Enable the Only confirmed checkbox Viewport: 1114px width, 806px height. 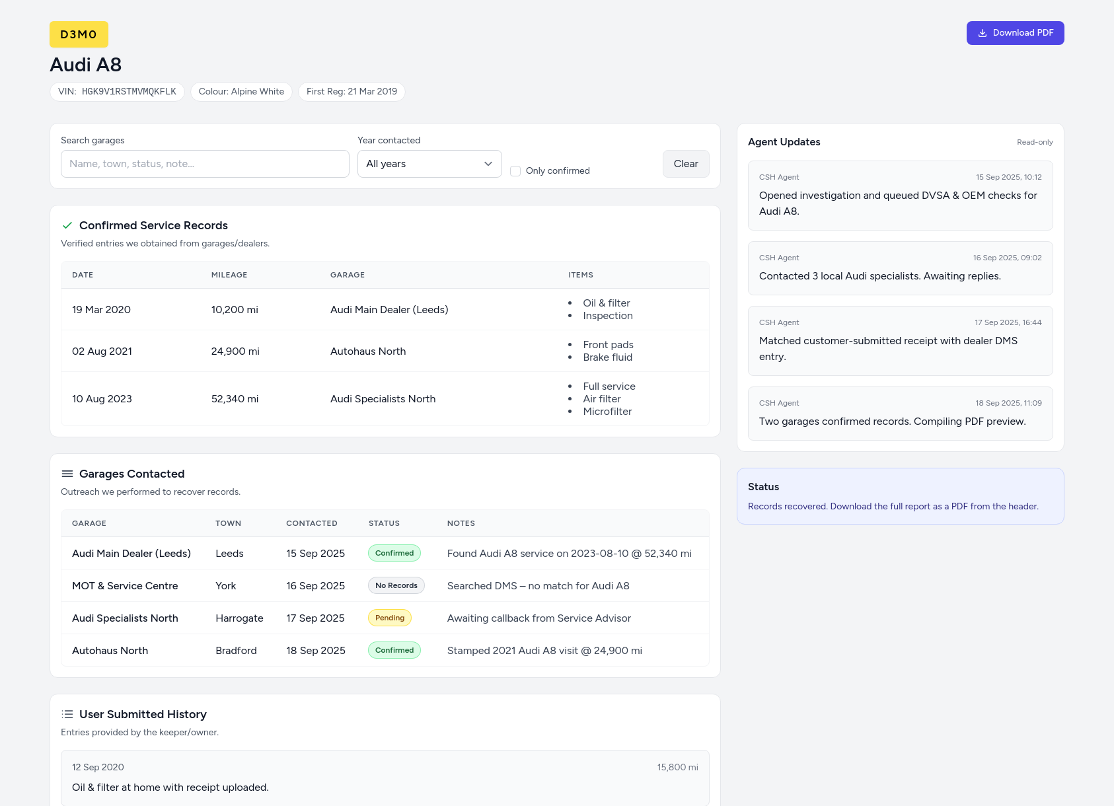pyautogui.click(x=515, y=171)
